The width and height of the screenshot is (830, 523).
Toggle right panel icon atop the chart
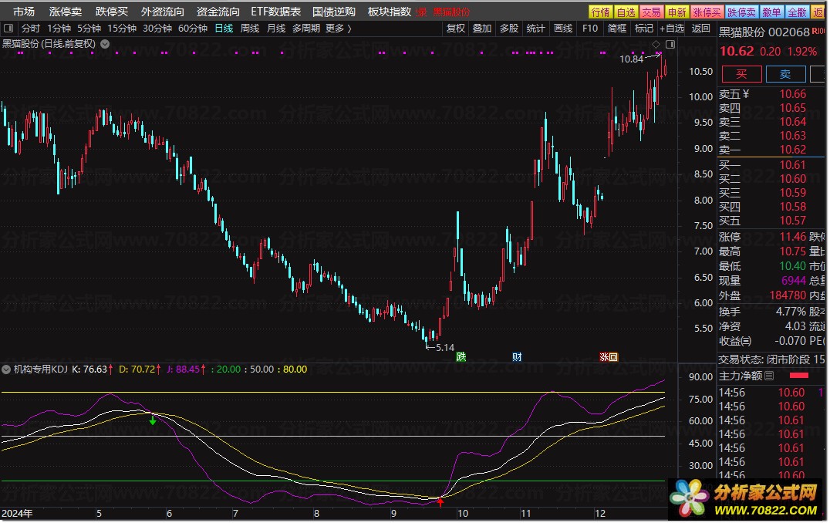coord(670,44)
